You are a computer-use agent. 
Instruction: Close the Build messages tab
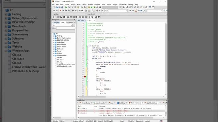[x=142, y=103]
